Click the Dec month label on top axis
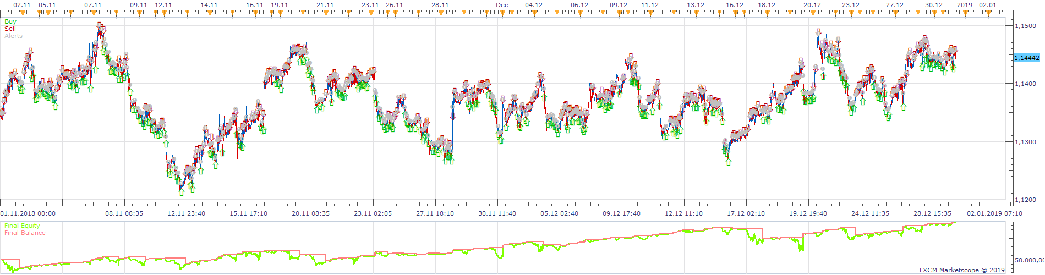Image resolution: width=1045 pixels, height=275 pixels. point(502,5)
